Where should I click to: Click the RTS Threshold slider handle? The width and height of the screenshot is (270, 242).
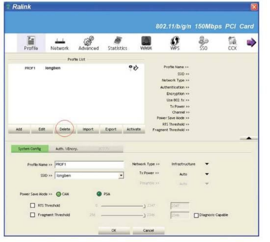(144, 206)
